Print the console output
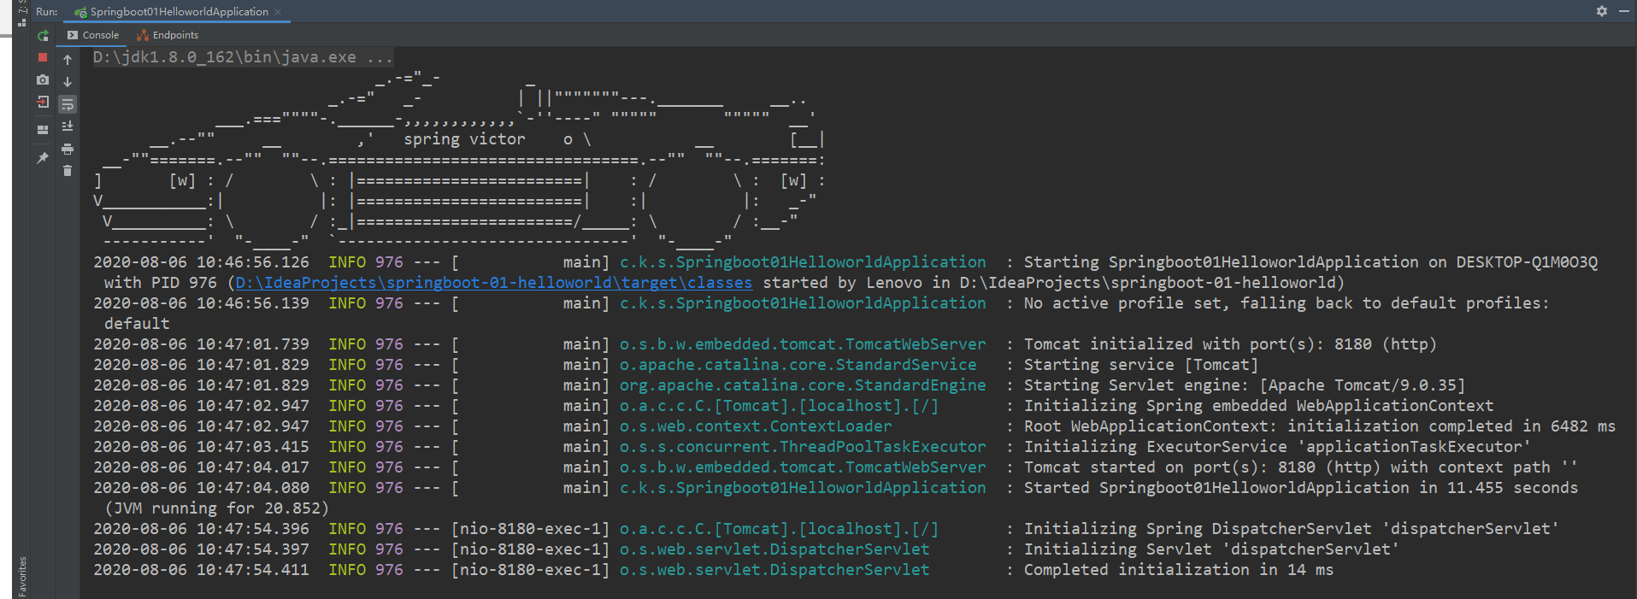 (x=68, y=149)
